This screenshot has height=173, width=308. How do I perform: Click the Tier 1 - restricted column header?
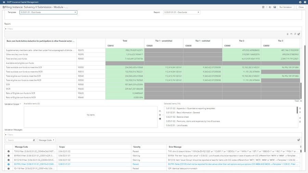pyautogui.click(x=203, y=41)
